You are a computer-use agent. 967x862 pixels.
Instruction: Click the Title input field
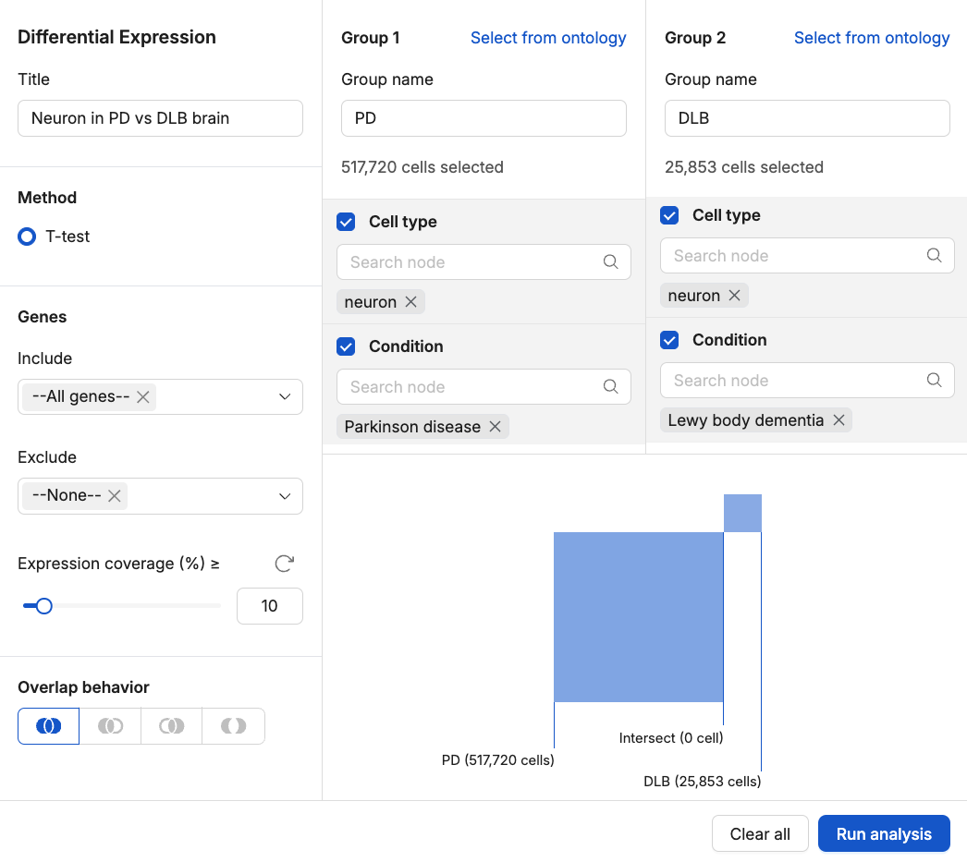click(160, 118)
